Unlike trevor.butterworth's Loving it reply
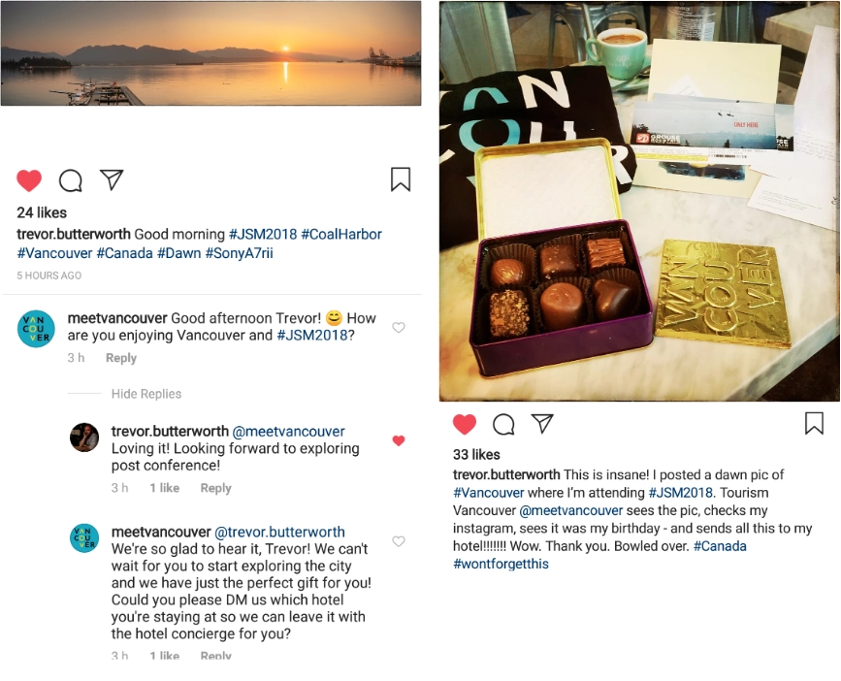The image size is (841, 681). 399,440
